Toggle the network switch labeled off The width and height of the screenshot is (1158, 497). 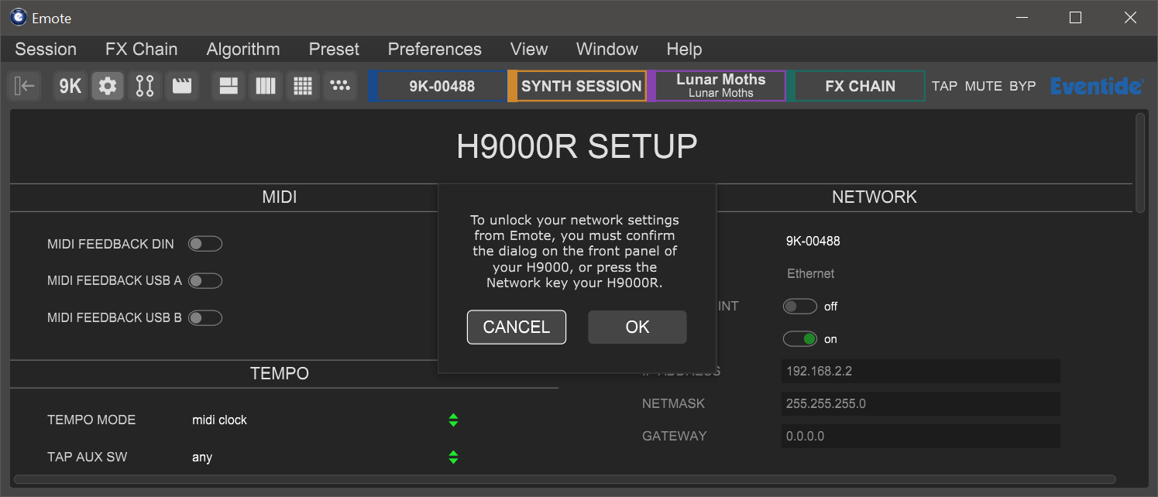[800, 307]
